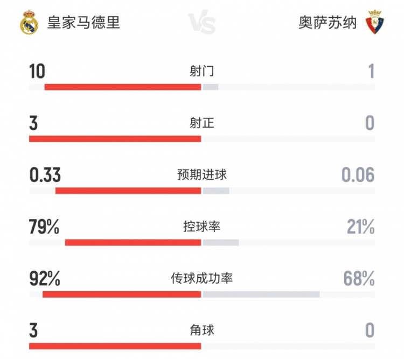Click the 68% pass accuracy value
Screen dimensions: 404x359
pos(359,278)
